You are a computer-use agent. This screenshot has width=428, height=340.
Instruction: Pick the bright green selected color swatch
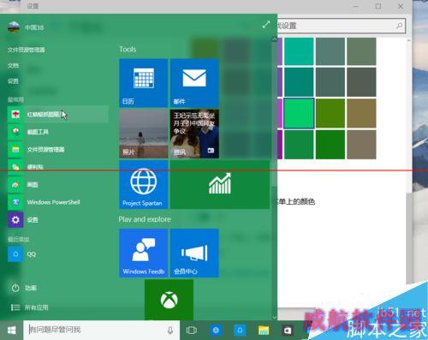click(x=299, y=113)
